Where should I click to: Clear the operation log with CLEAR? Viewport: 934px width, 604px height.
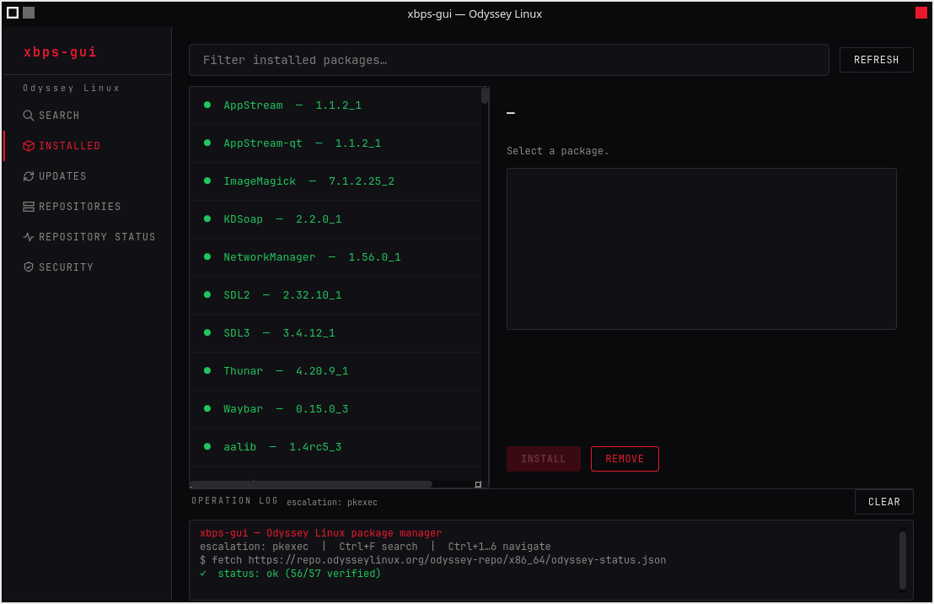(884, 502)
